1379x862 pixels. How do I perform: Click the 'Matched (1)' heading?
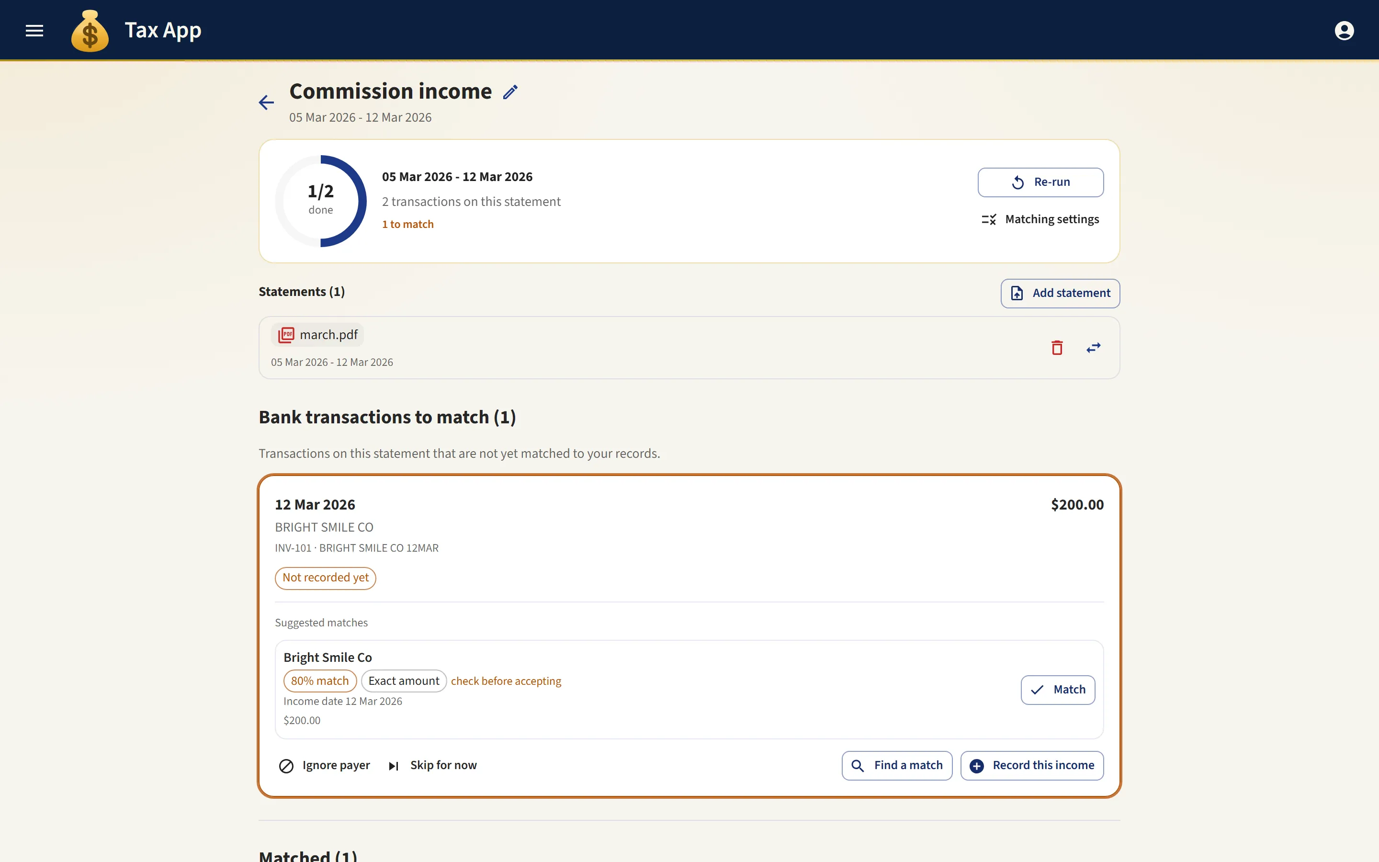coord(308,855)
